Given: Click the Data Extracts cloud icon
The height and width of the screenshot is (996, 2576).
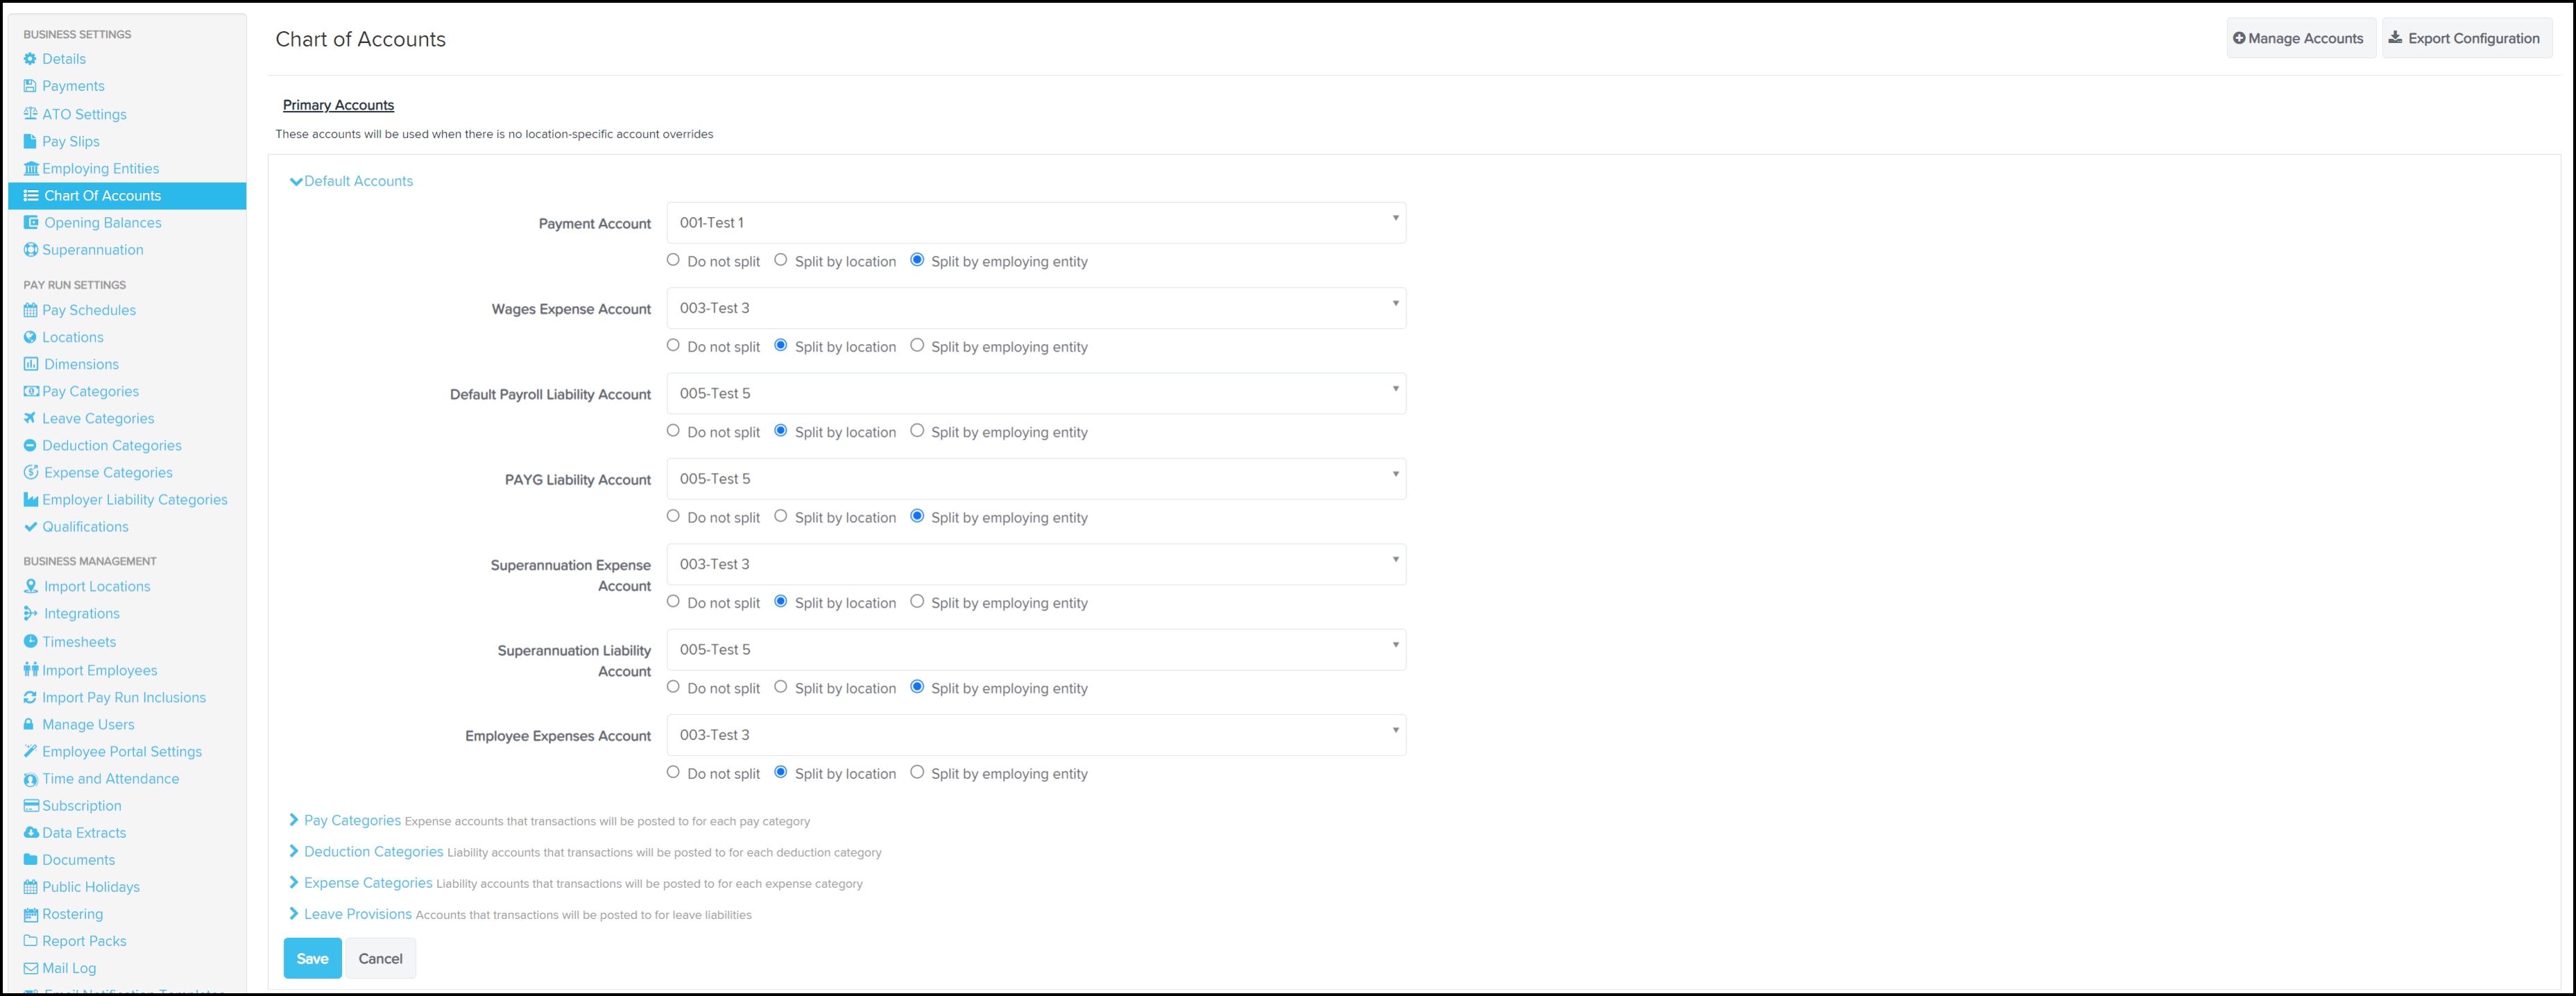Looking at the screenshot, I should coord(31,832).
